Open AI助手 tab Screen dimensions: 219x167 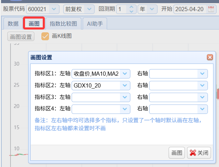click(95, 24)
